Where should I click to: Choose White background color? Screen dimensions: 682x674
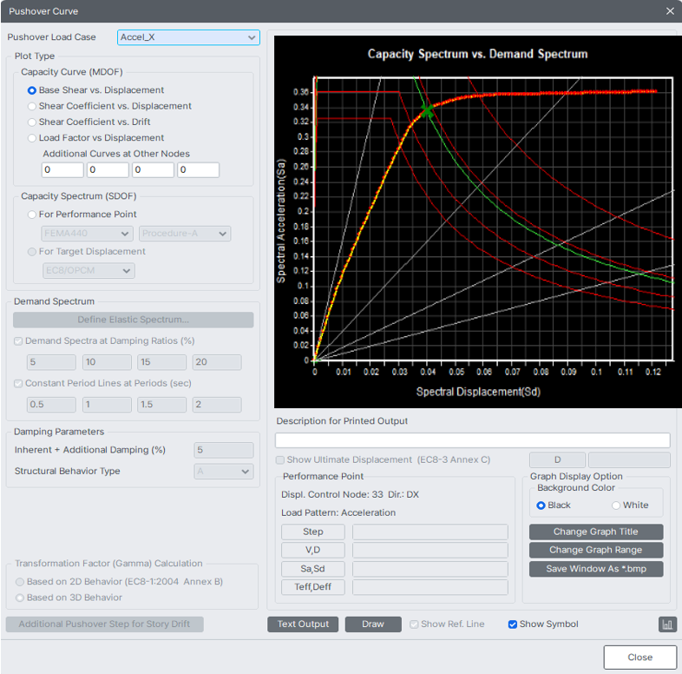pos(617,505)
